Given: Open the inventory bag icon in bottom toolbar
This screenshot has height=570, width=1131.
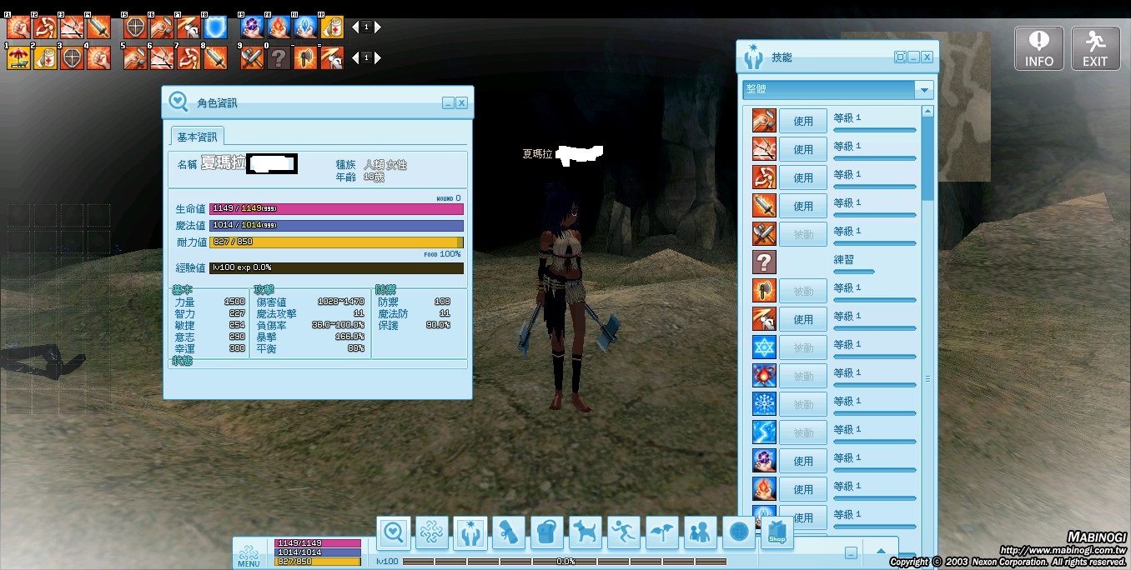Looking at the screenshot, I should tap(547, 532).
